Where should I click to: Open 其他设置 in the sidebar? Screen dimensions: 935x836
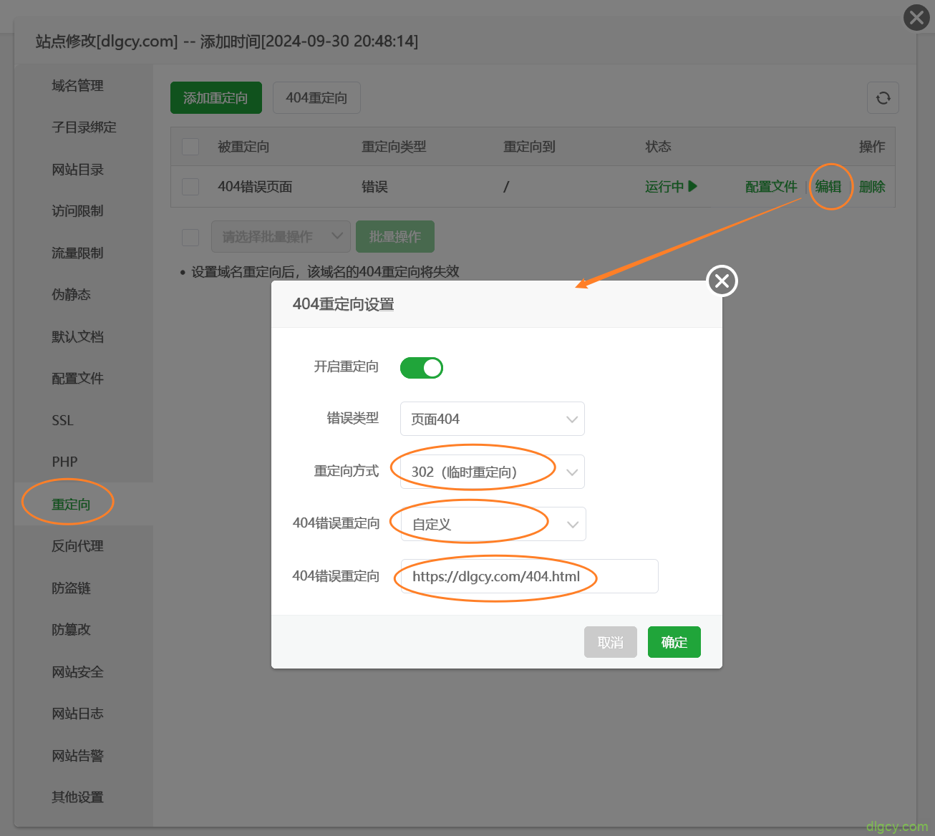(x=77, y=797)
